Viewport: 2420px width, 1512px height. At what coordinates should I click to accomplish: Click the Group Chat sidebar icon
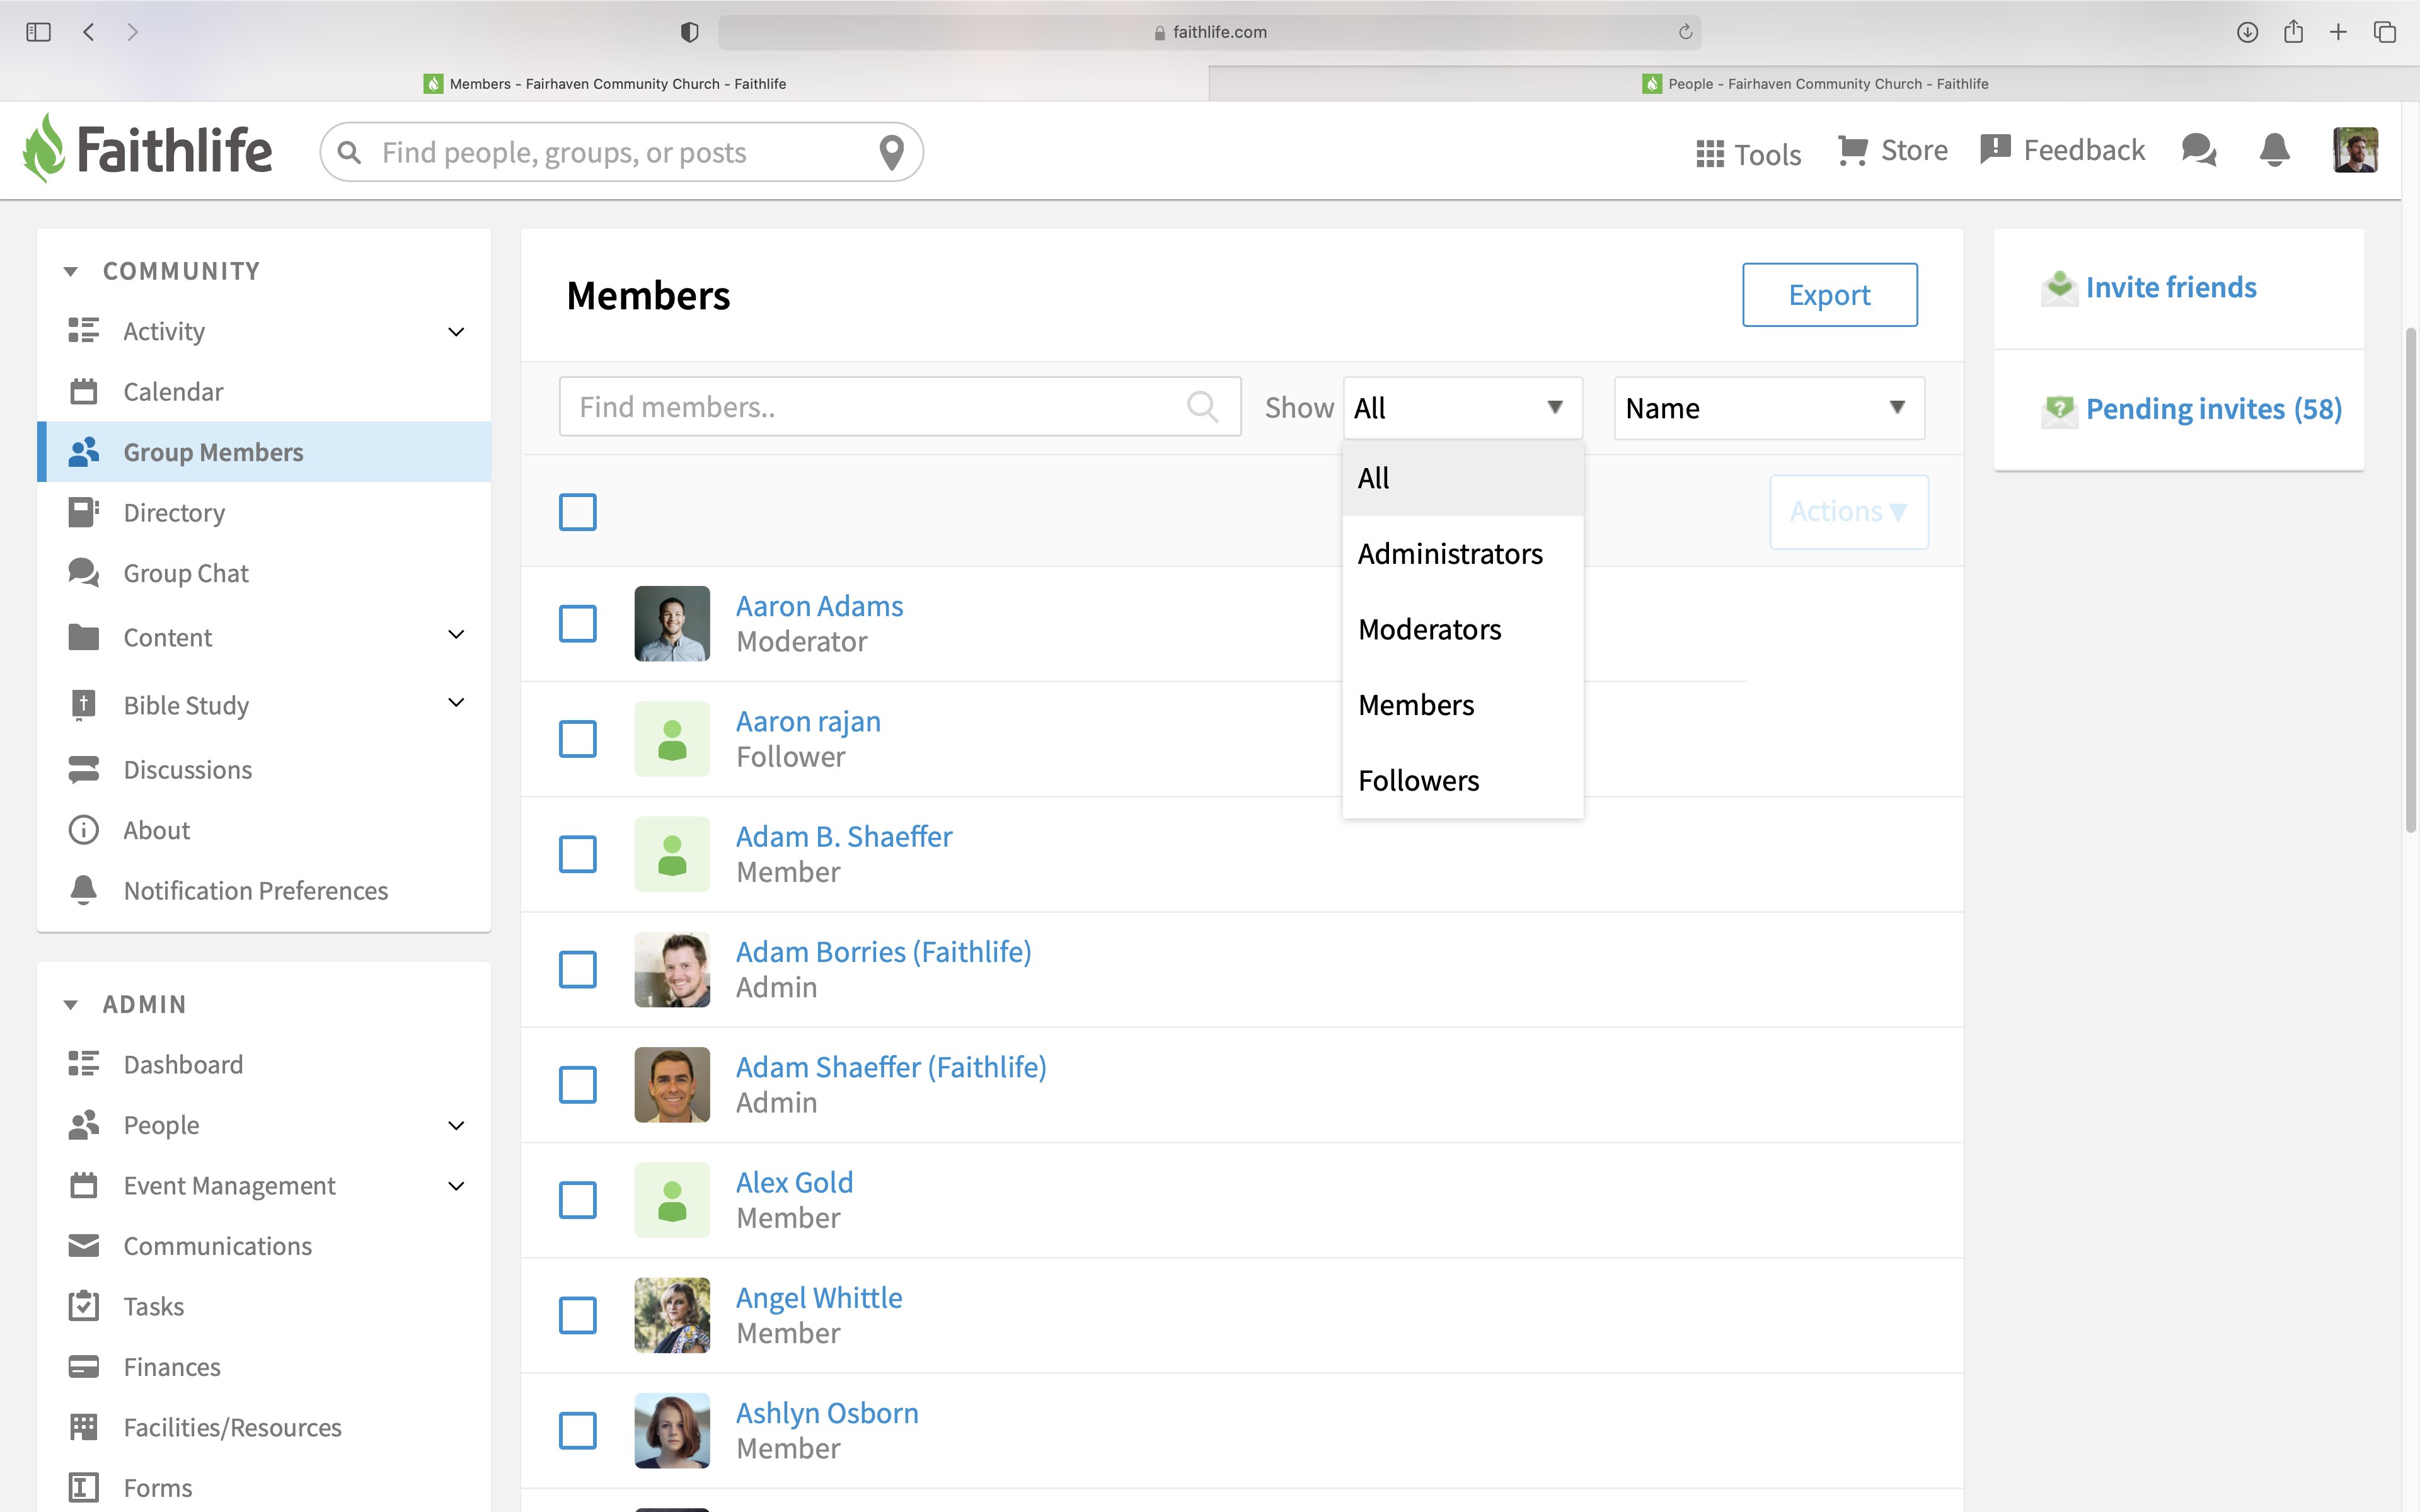(84, 573)
